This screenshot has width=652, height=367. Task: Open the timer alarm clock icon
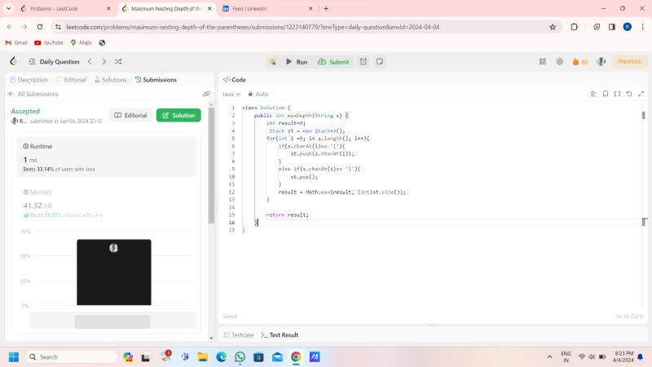[x=363, y=61]
